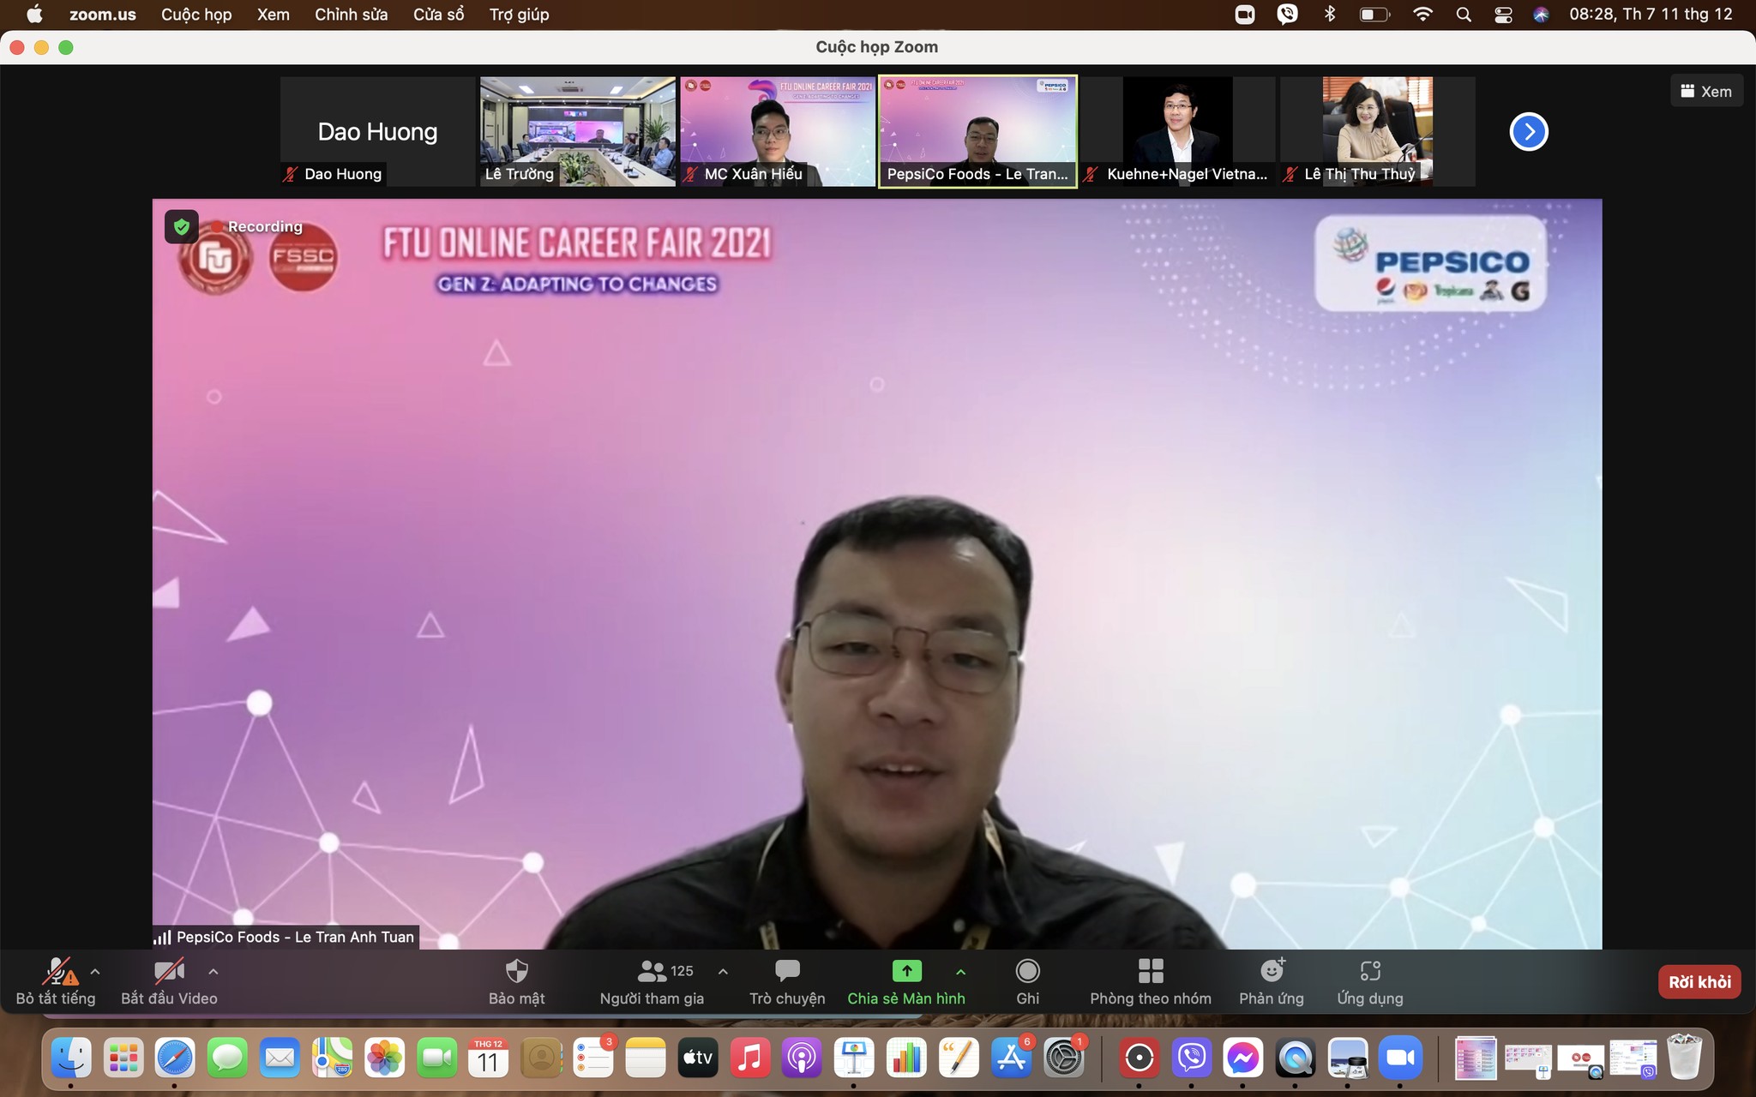Click Viber icon in menu bar
The width and height of the screenshot is (1756, 1097).
pos(1287,15)
